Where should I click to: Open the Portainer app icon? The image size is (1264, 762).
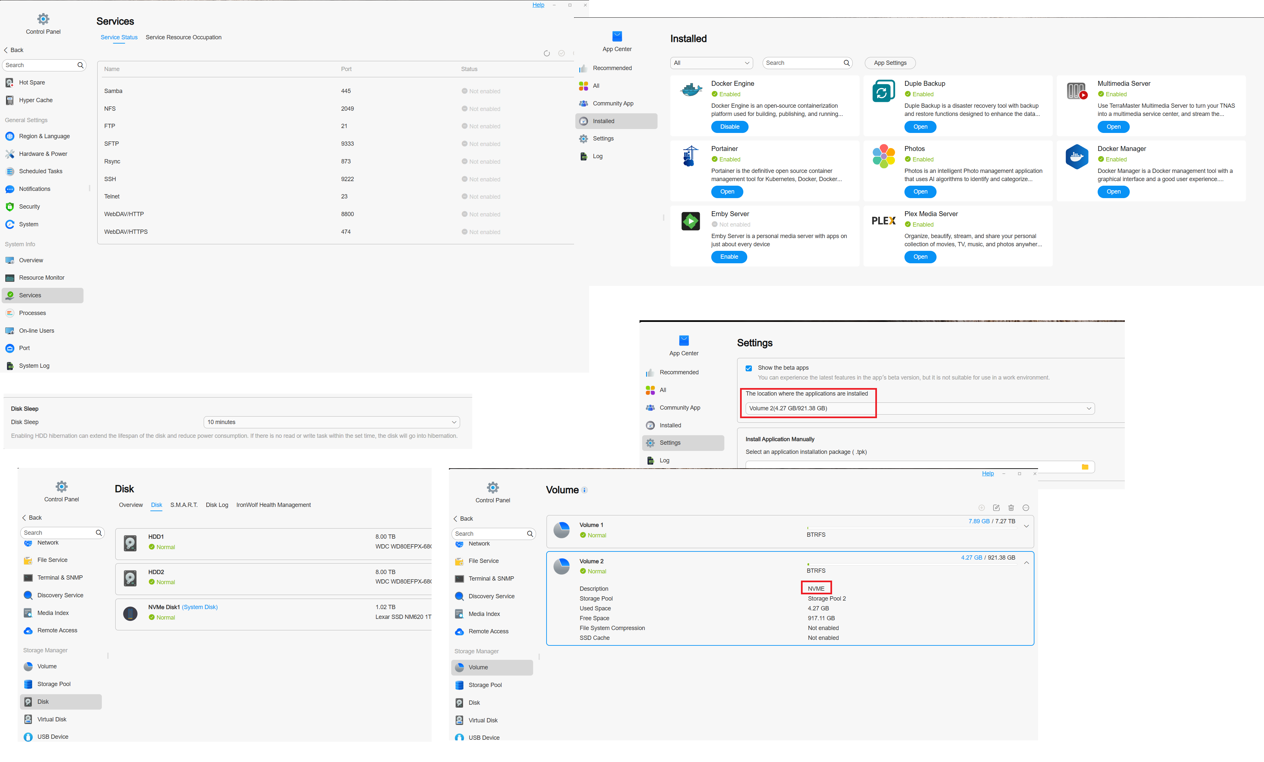pyautogui.click(x=690, y=156)
